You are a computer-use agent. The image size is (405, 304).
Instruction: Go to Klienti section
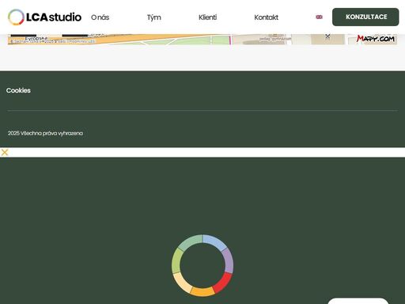click(x=208, y=17)
